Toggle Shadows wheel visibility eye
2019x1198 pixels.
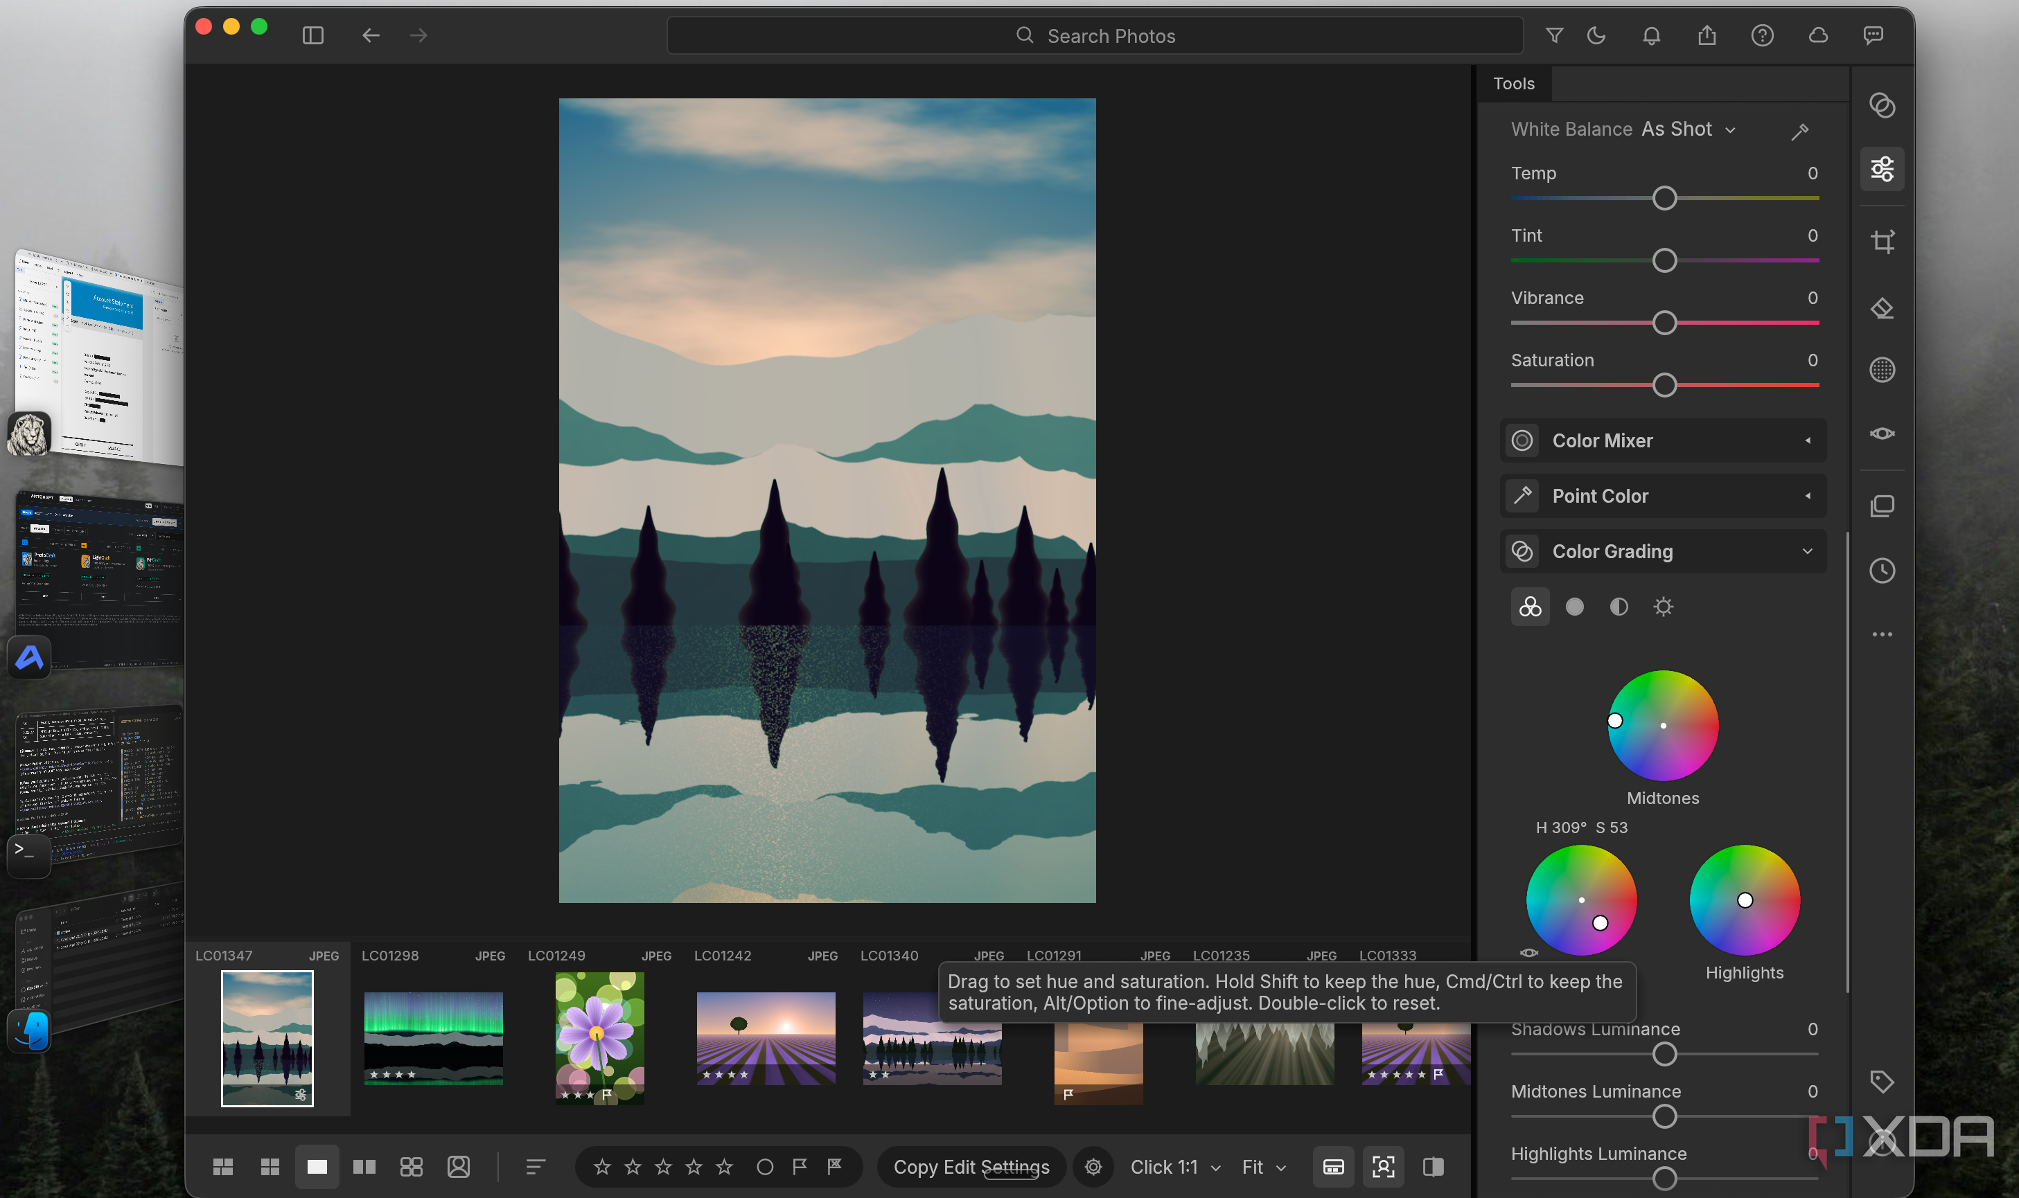1528,953
